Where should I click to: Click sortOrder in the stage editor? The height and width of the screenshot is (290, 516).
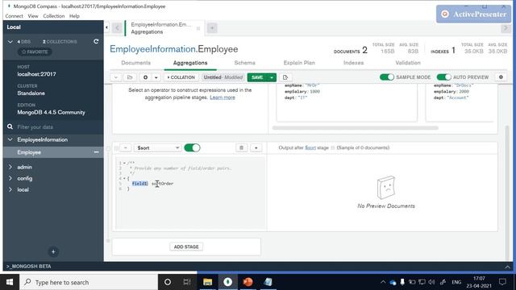coord(162,184)
